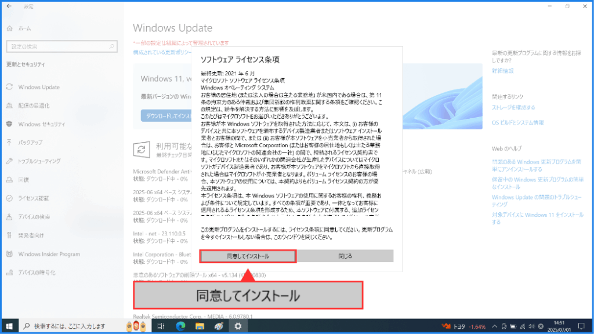The image size is (594, 334).
Task: Click the shield icon for Windows セキュリティ
Action: [9, 124]
